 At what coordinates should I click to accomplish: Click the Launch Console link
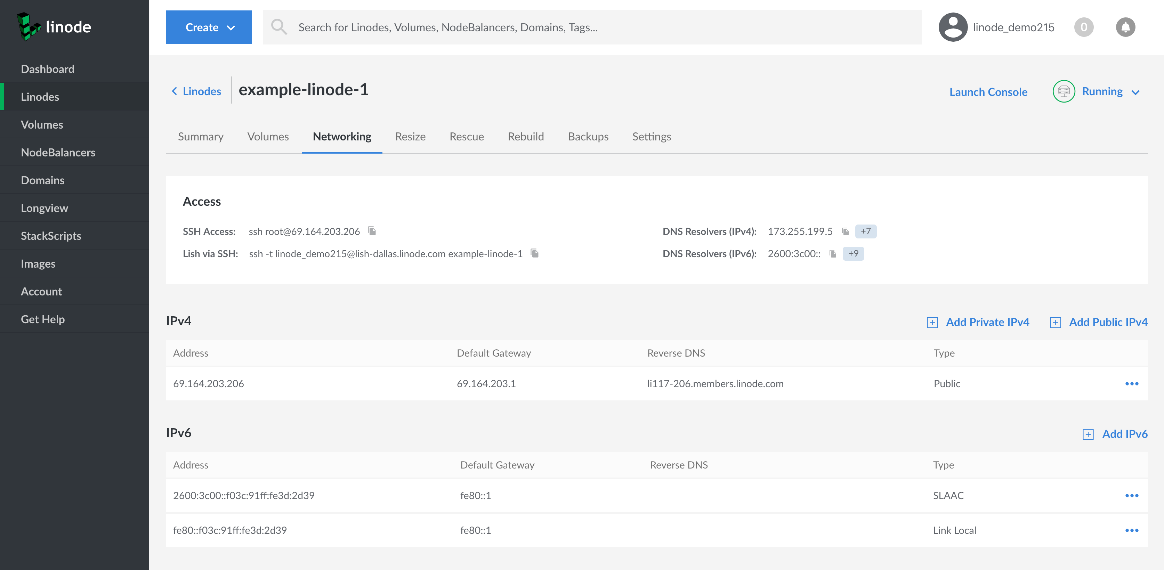pos(988,92)
